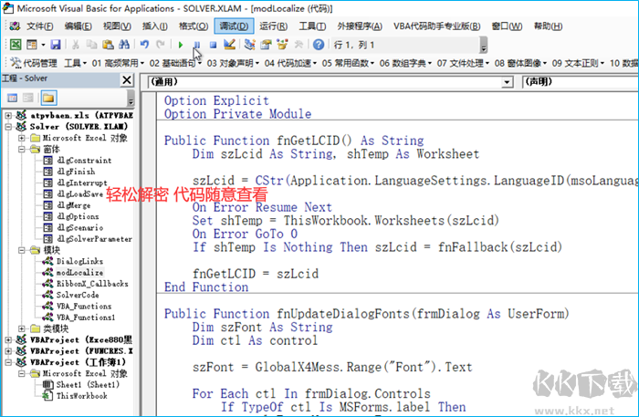639x417 pixels.
Task: Click the Undo arrow icon
Action: pyautogui.click(x=144, y=45)
